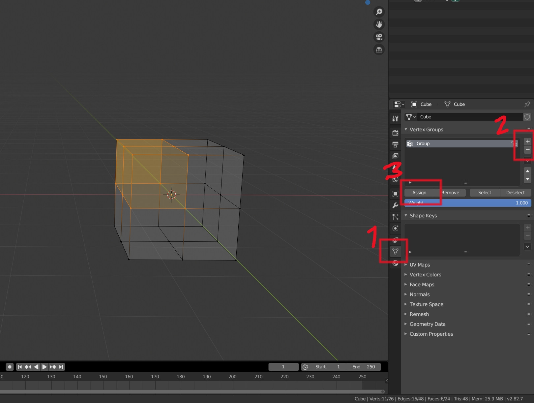This screenshot has width=534, height=403.
Task: Enable auto keyframing record button in timeline
Action: pos(10,367)
